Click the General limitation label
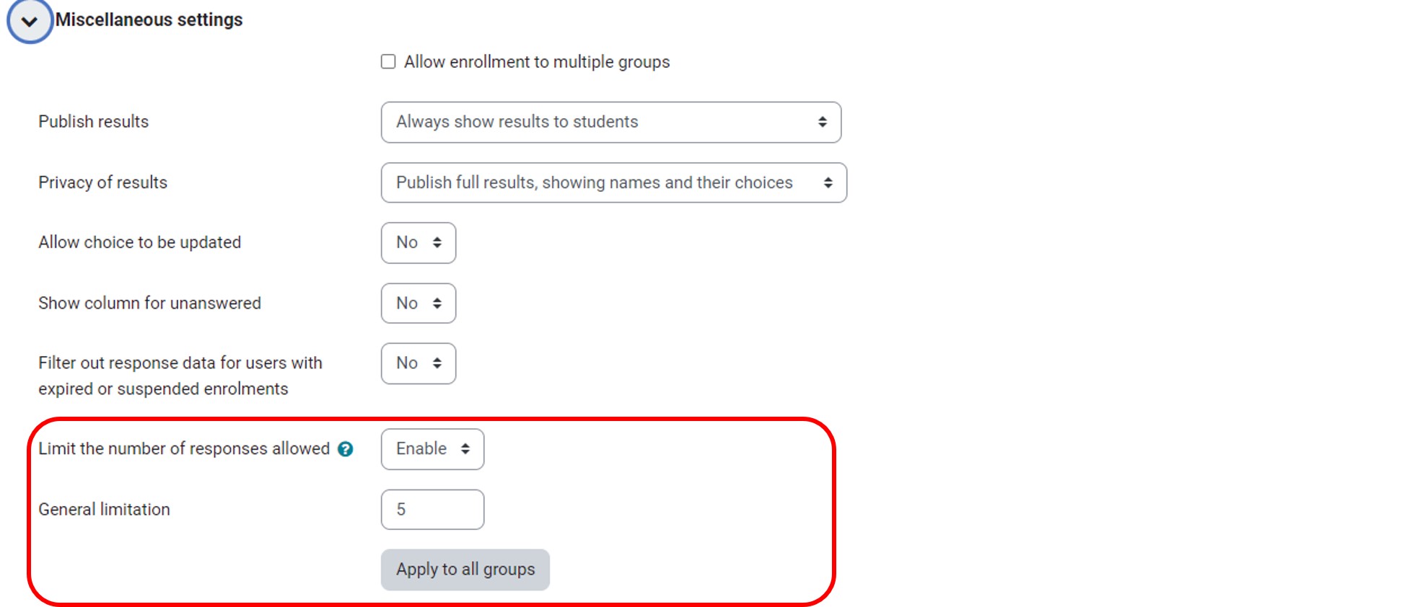 [x=105, y=510]
